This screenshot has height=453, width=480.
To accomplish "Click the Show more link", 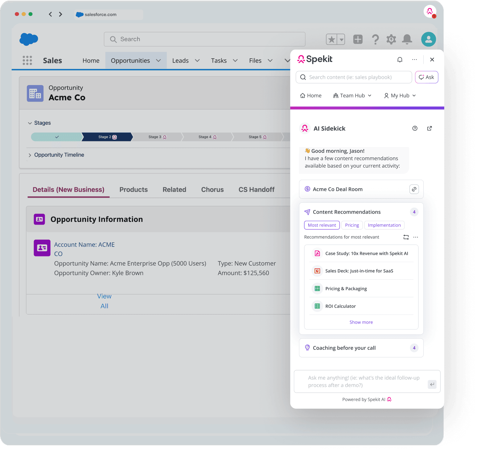I will (361, 322).
